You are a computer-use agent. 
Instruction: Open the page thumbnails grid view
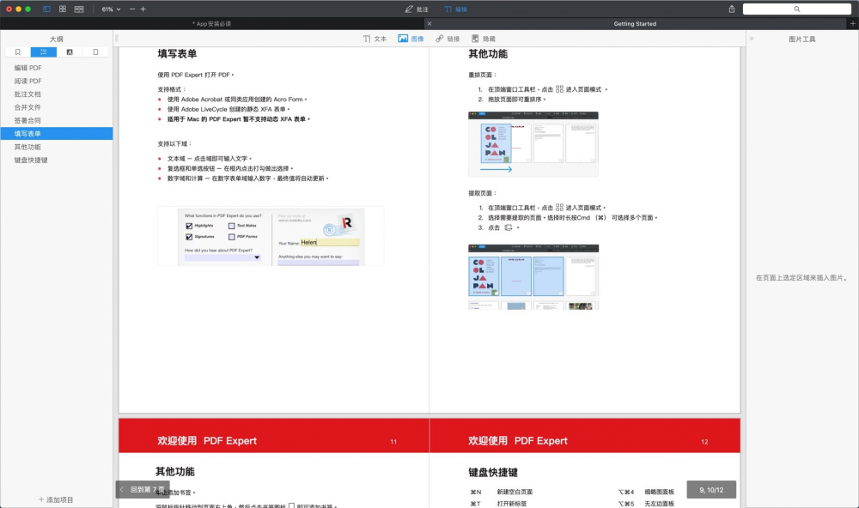click(63, 9)
